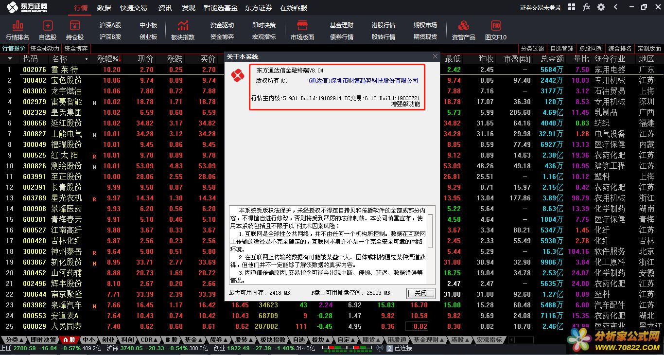The height and width of the screenshot is (355, 664).
Task: Expand the 板块指数 bottom tab menu
Action: click(273, 339)
